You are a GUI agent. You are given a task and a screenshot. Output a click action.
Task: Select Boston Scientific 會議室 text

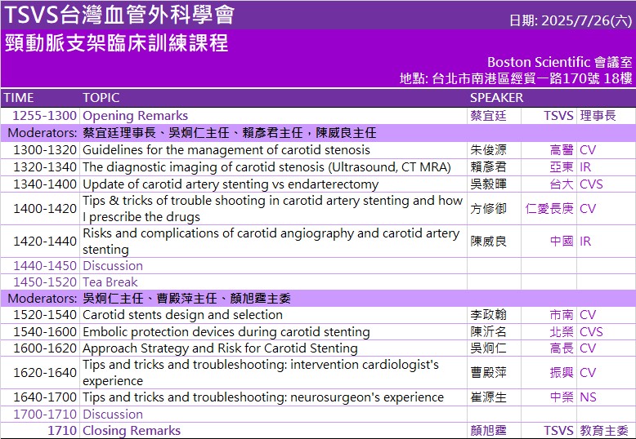560,62
